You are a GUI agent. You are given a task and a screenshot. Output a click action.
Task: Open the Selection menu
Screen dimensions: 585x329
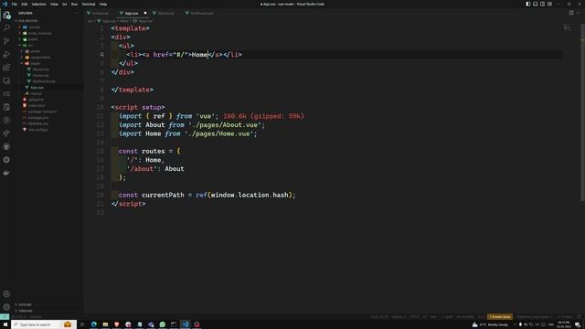[38, 4]
